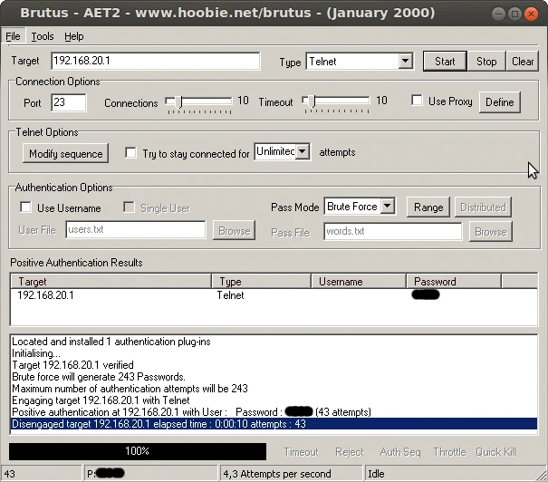
Task: Click the Browse button beside Pass File
Action: click(x=491, y=232)
